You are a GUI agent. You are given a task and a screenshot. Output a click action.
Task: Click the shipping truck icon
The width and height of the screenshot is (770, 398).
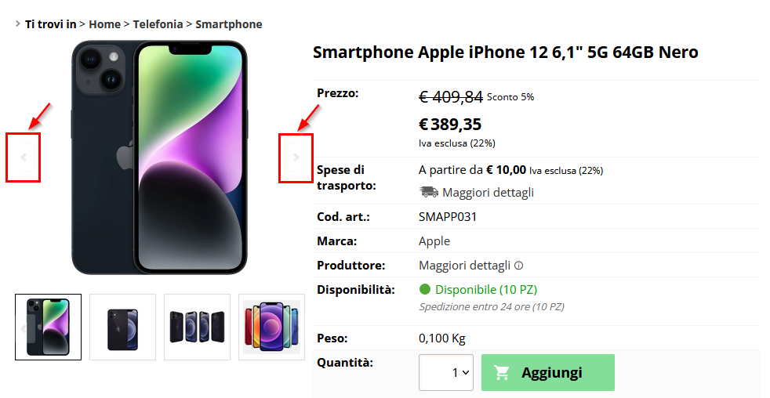click(x=429, y=192)
